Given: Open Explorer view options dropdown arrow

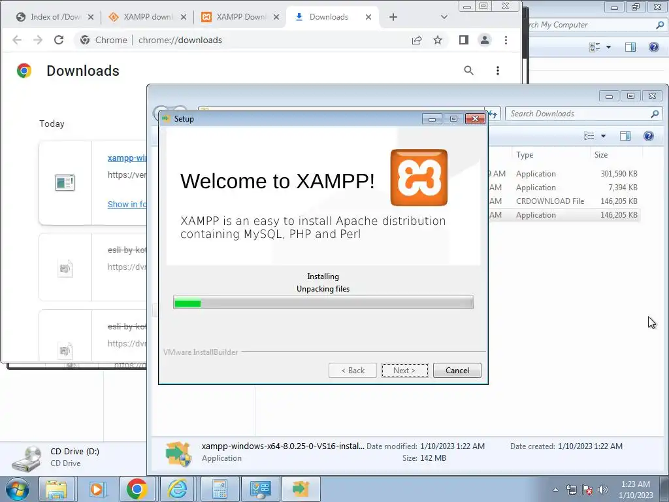Looking at the screenshot, I should [x=603, y=136].
